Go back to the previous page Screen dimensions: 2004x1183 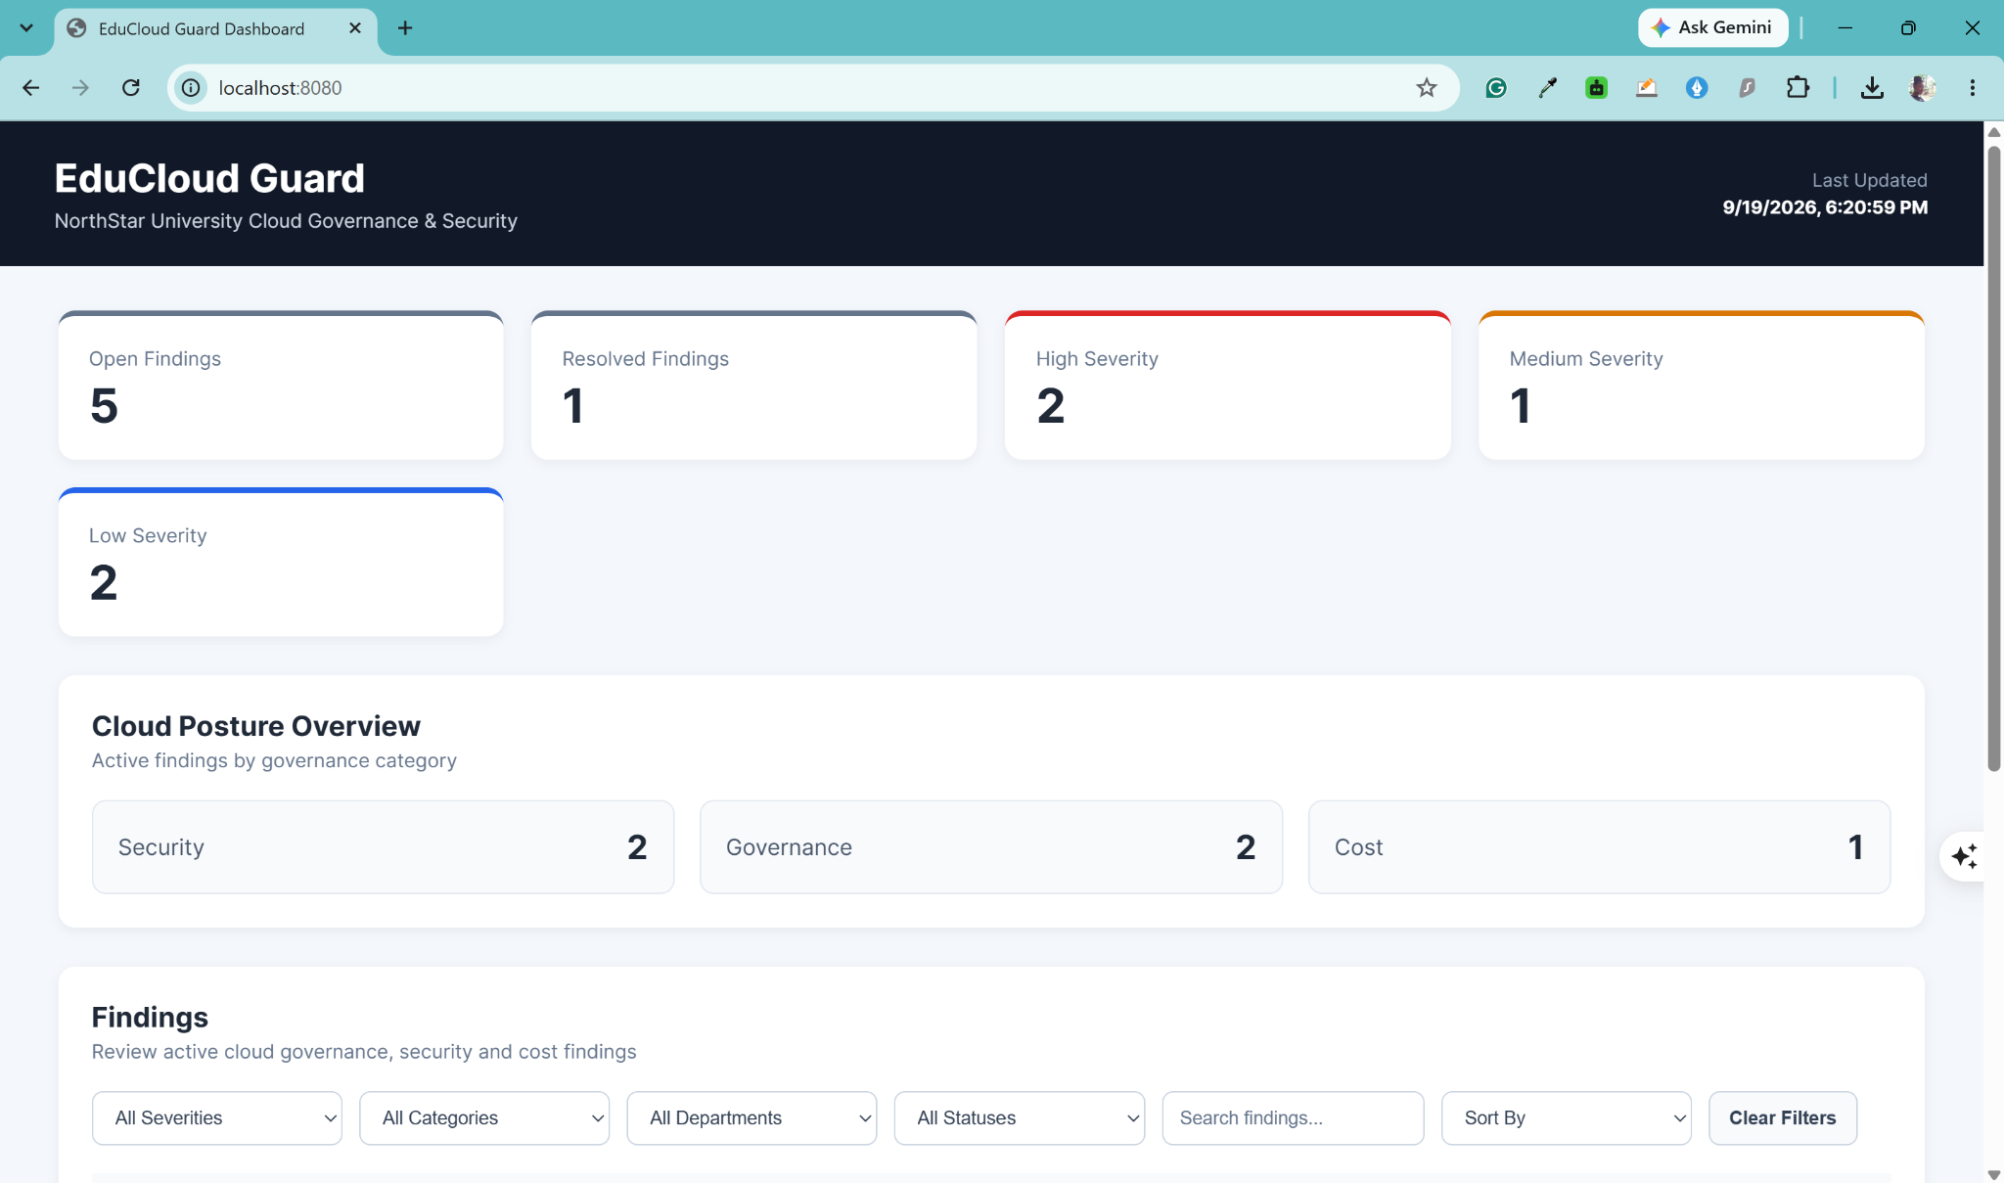pos(31,88)
